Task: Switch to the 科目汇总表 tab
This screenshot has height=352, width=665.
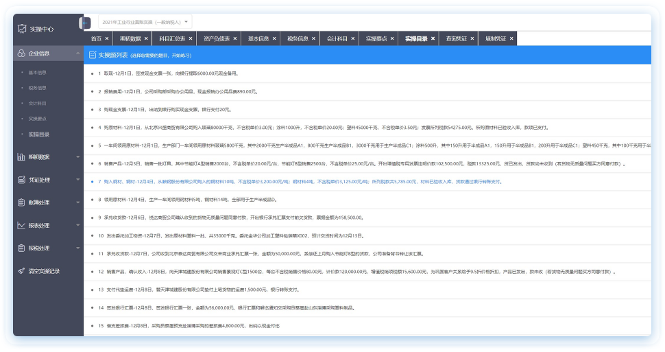Action: [172, 38]
